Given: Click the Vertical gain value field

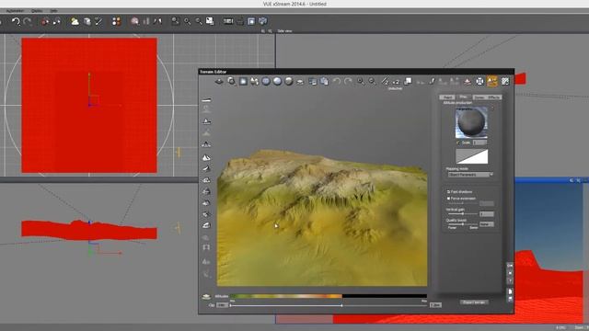Looking at the screenshot, I should coord(487,214).
